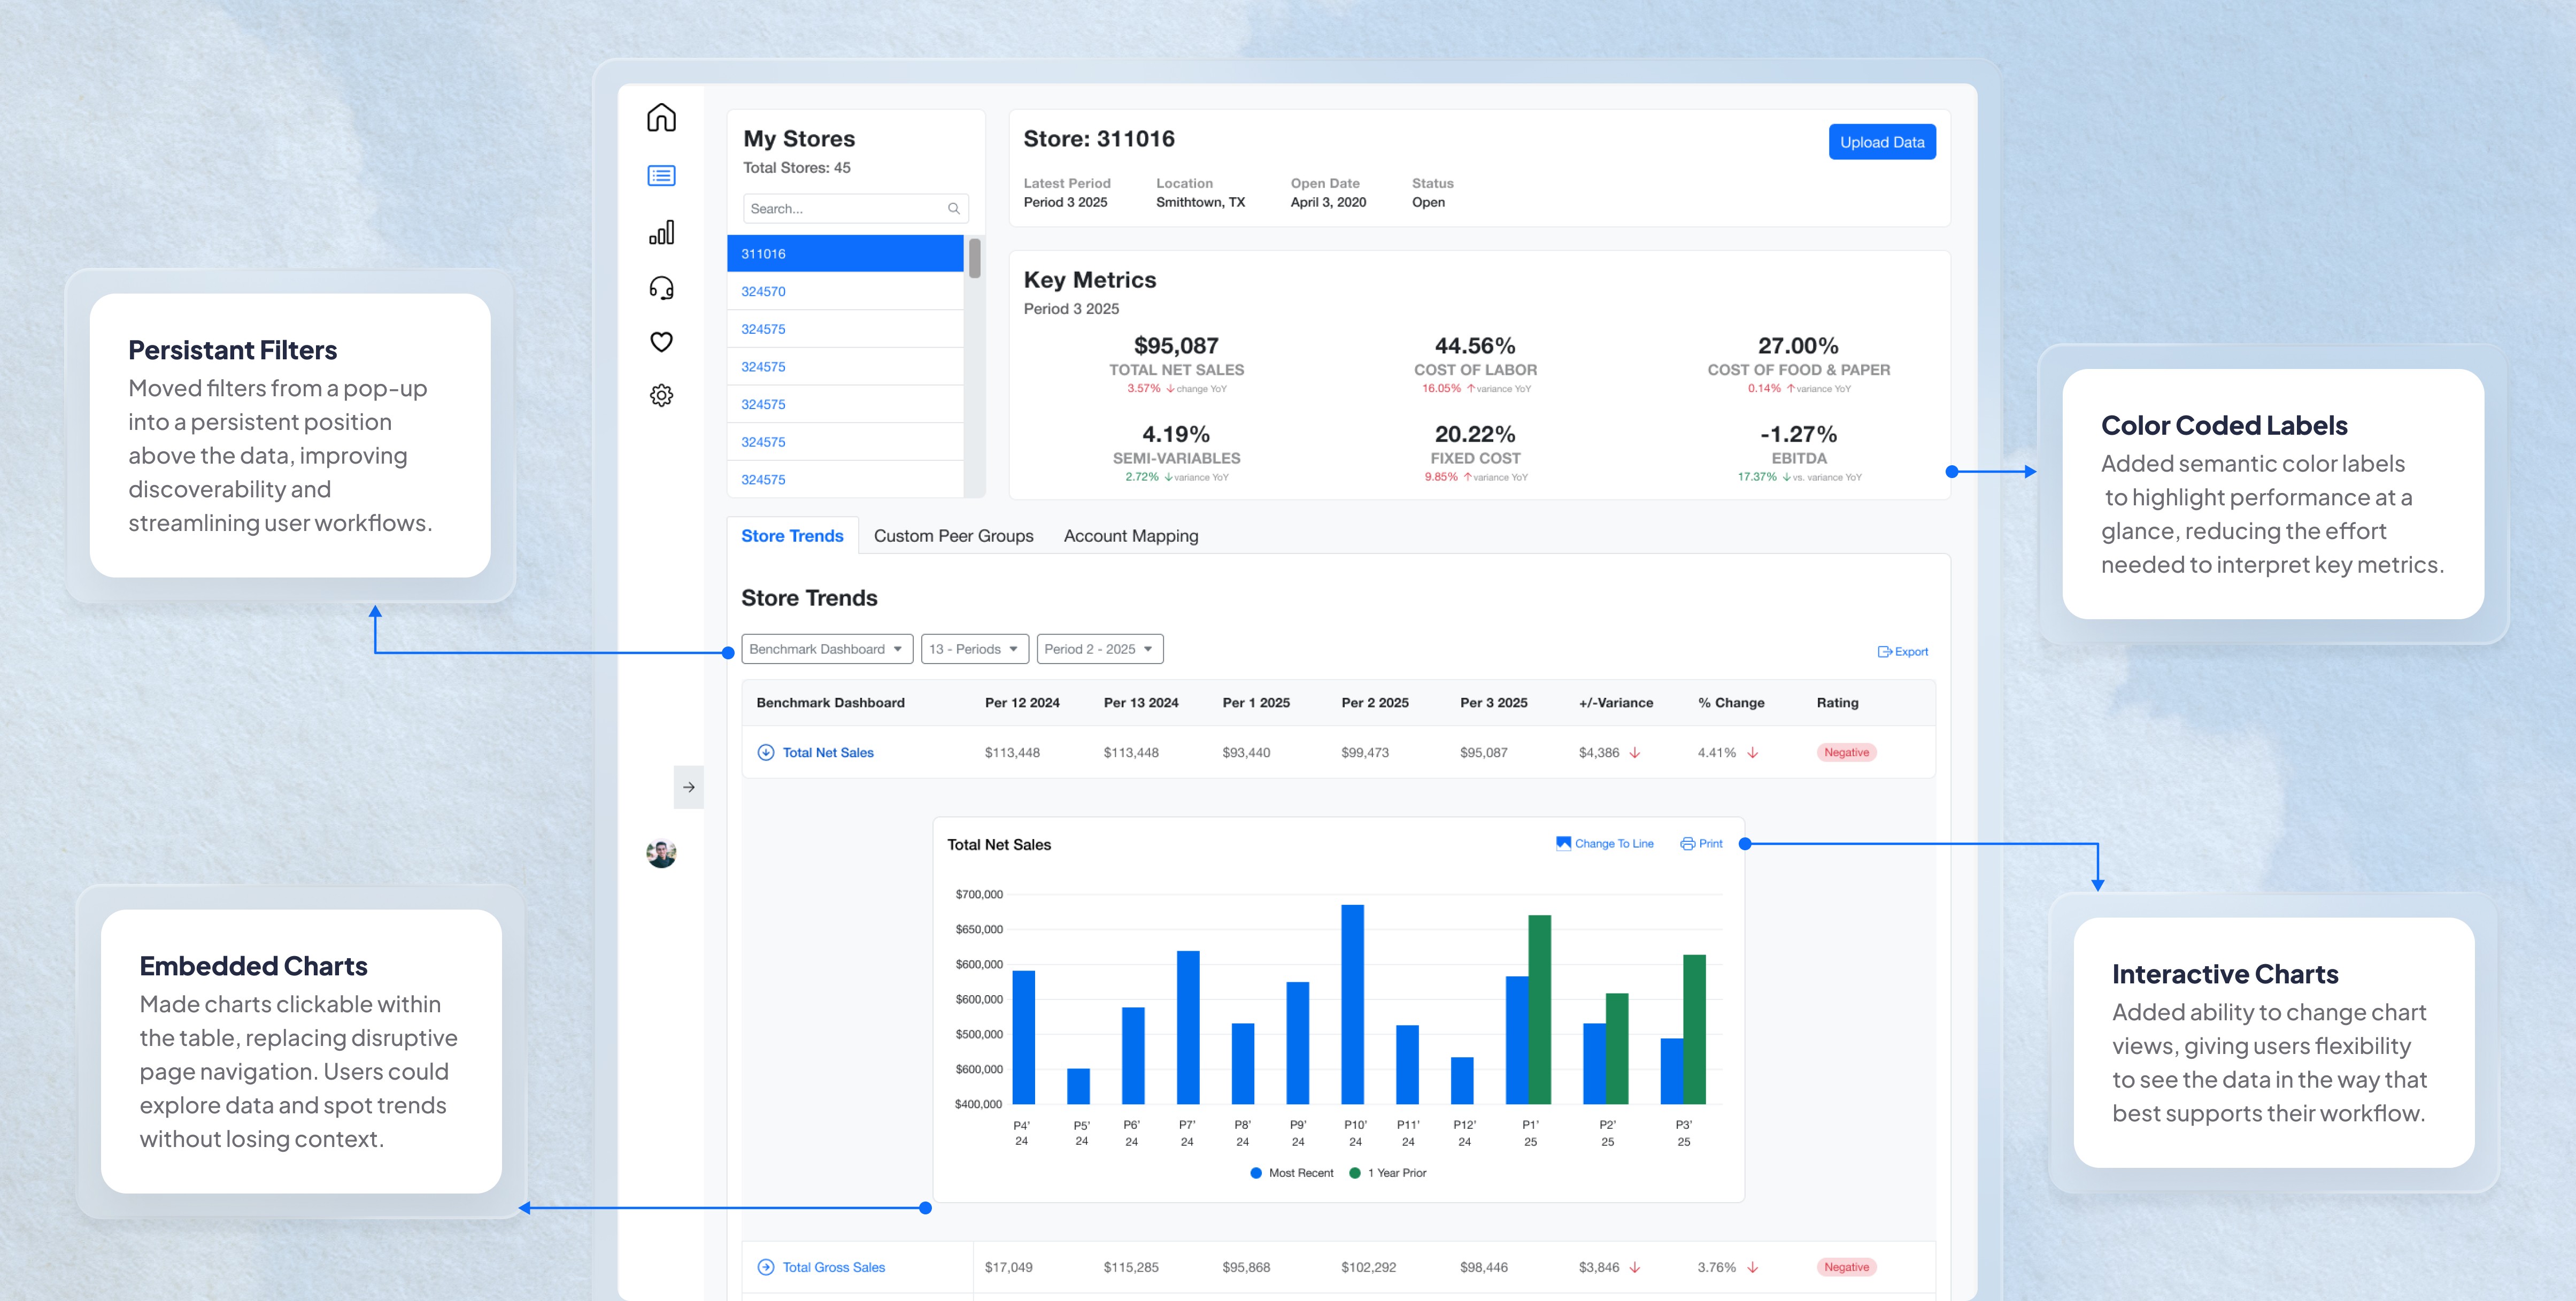The height and width of the screenshot is (1301, 2576).
Task: Click the headset support icon
Action: pos(661,288)
